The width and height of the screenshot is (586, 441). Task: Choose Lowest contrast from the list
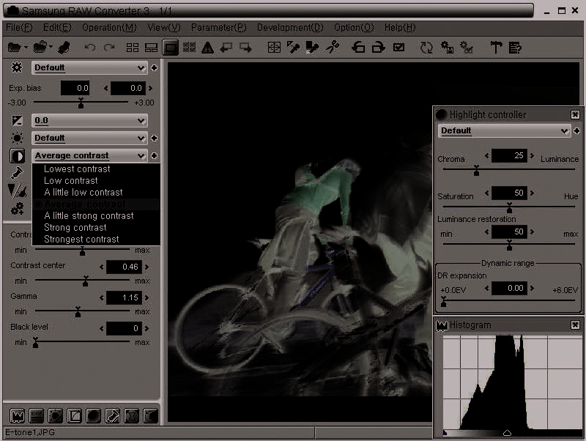(77, 169)
